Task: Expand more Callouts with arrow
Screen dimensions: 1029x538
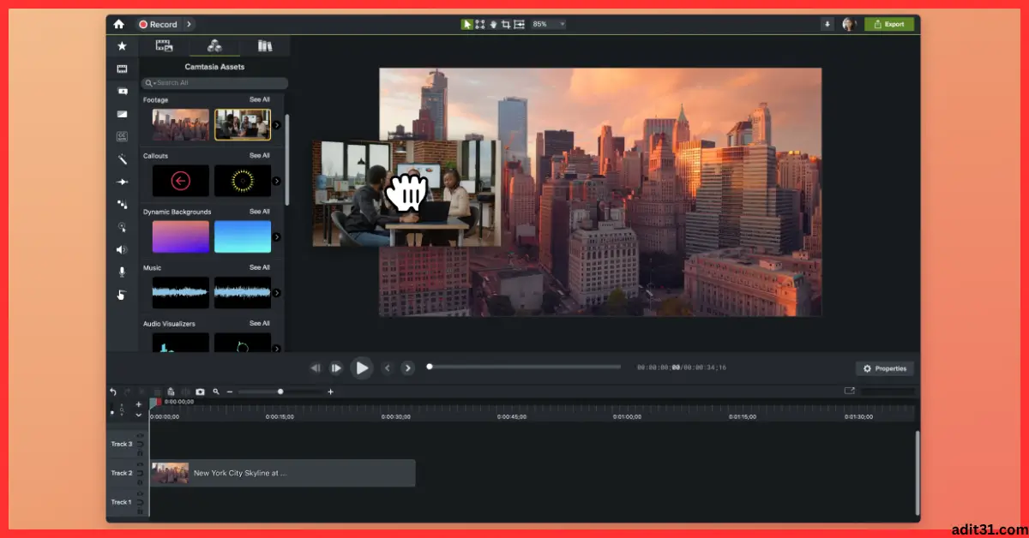Action: click(276, 181)
